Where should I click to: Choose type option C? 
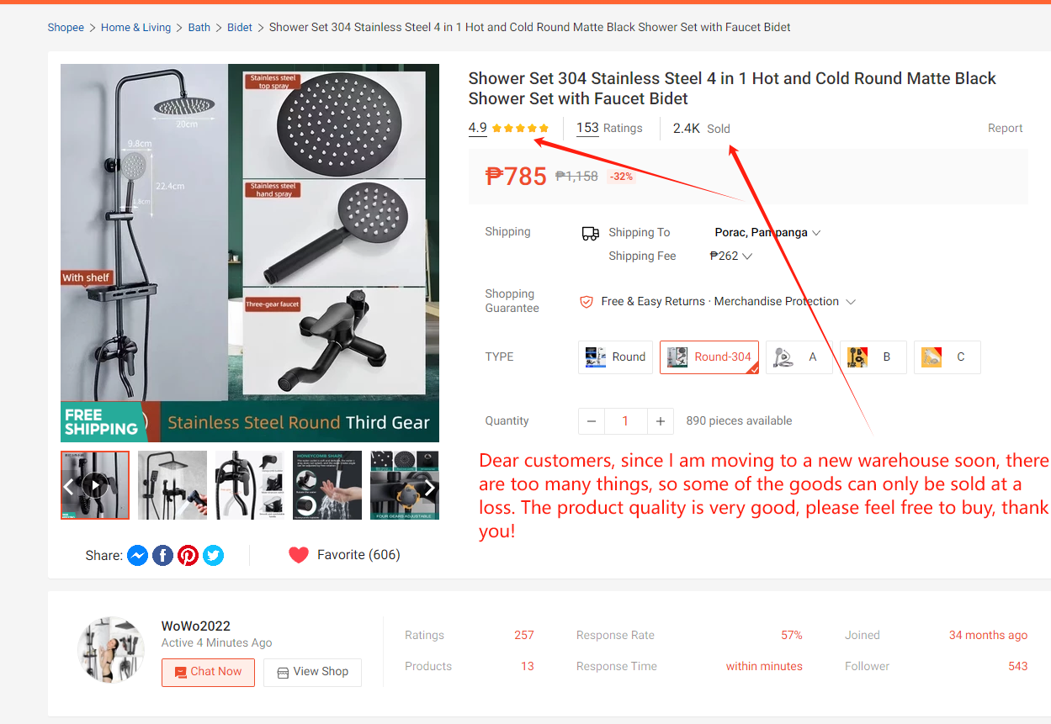(x=947, y=357)
